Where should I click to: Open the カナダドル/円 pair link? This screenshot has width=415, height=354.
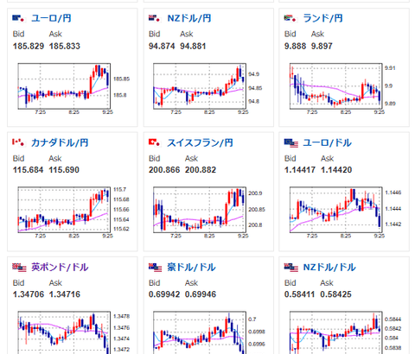point(60,142)
